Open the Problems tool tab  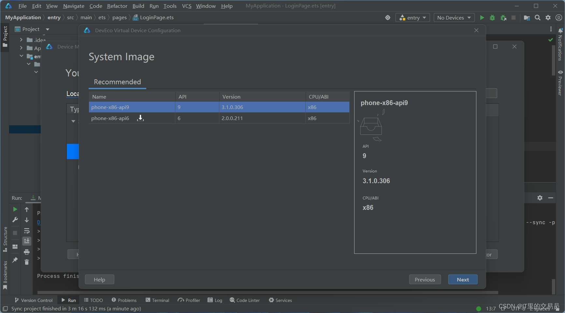click(124, 300)
